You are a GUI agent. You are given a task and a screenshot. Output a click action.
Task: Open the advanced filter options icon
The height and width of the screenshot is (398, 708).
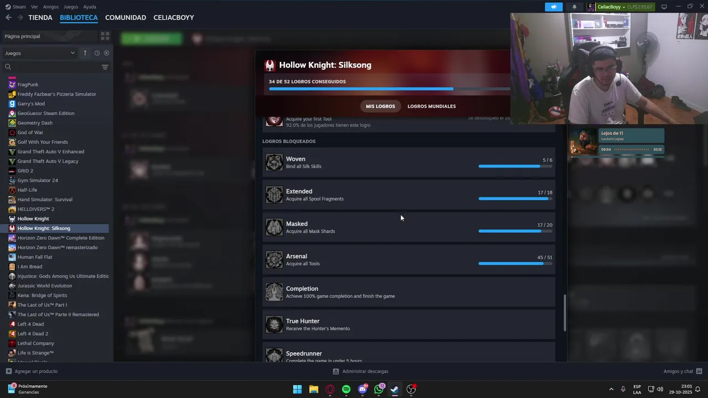tap(105, 67)
